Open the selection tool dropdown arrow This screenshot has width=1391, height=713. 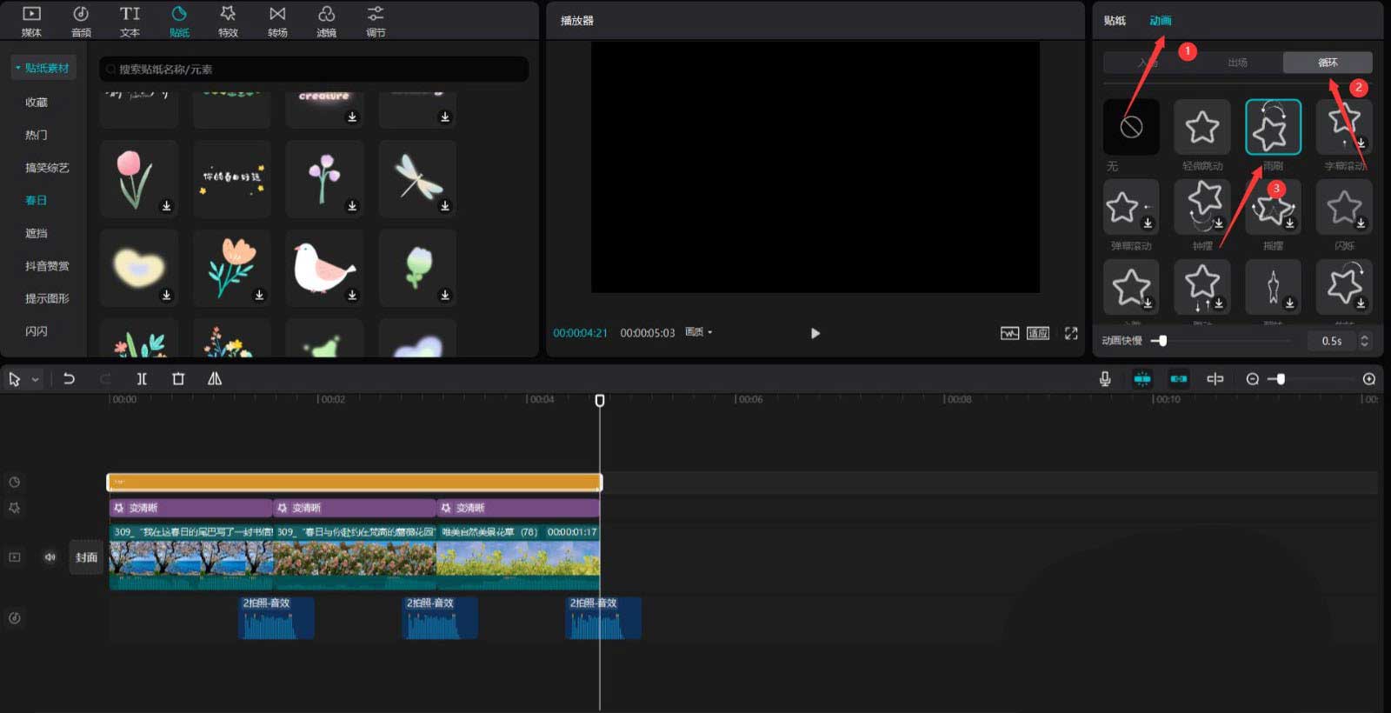36,380
